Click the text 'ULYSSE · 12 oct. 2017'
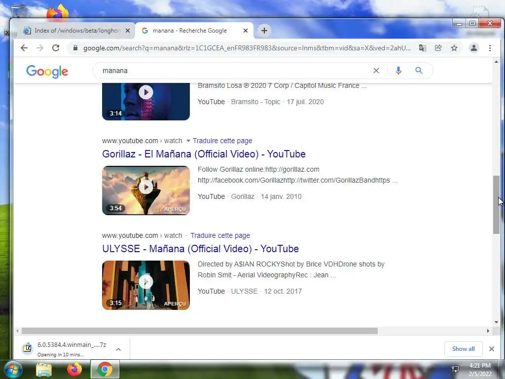This screenshot has height=379, width=505. (x=266, y=291)
